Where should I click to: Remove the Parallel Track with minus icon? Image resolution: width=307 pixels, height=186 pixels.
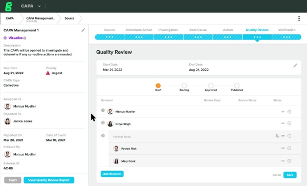tap(289, 136)
